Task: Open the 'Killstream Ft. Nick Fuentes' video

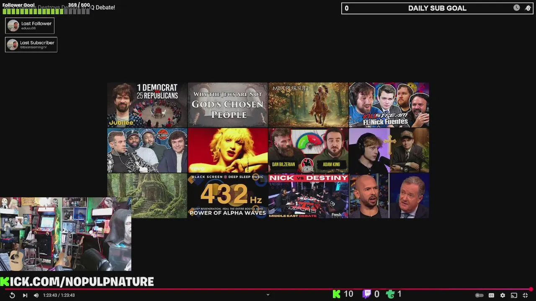Action: point(389,105)
